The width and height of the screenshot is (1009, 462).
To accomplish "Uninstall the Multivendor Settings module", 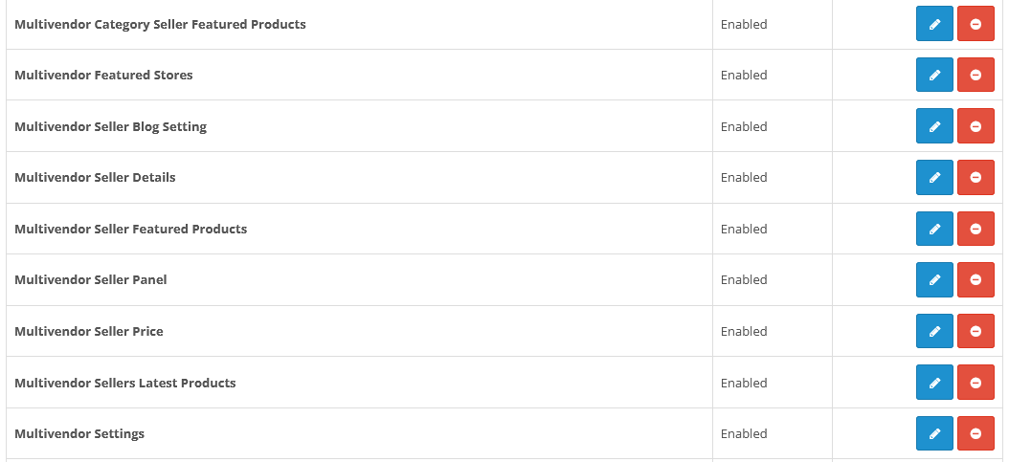I will click(x=975, y=433).
